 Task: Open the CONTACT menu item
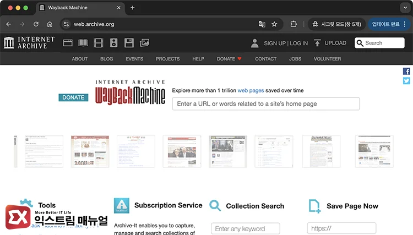click(265, 59)
